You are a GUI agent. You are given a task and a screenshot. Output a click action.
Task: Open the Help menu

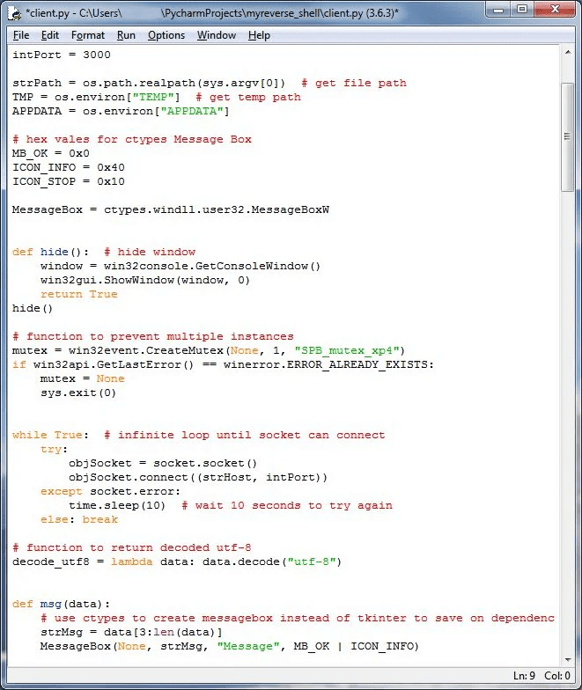[259, 35]
